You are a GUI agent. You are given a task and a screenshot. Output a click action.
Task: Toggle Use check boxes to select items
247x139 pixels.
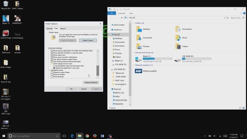(x=52, y=59)
